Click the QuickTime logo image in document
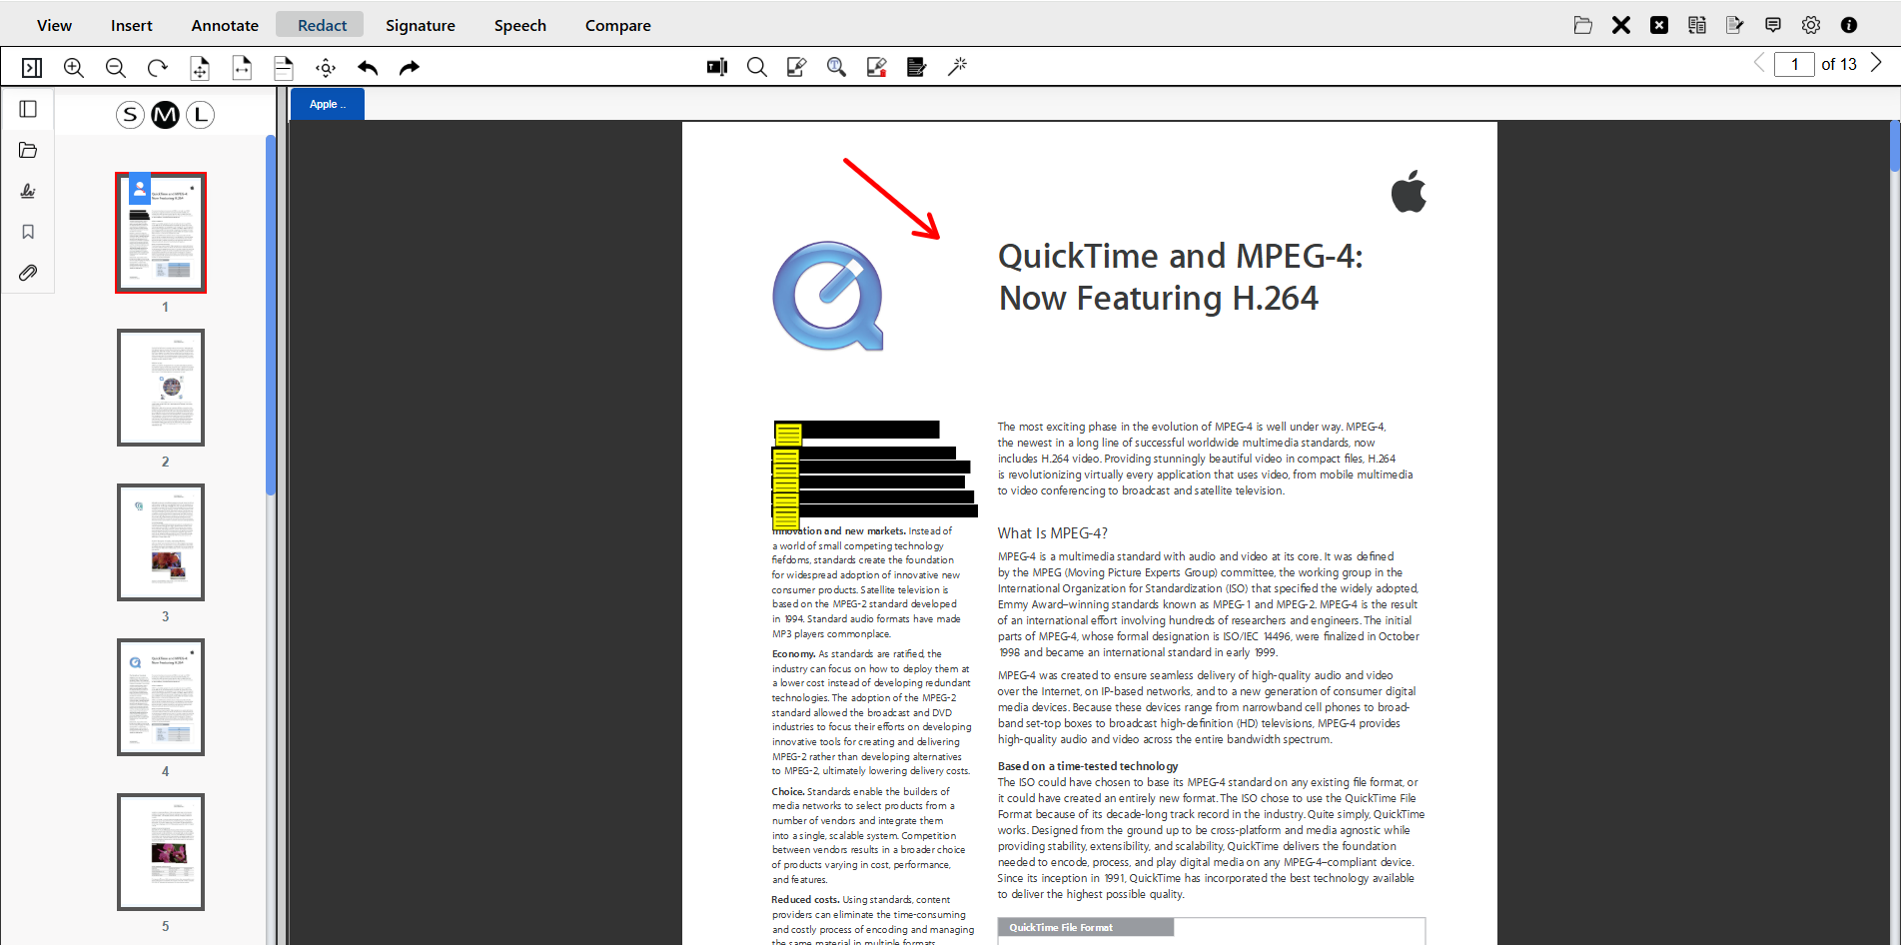This screenshot has height=945, width=1901. pos(828,296)
